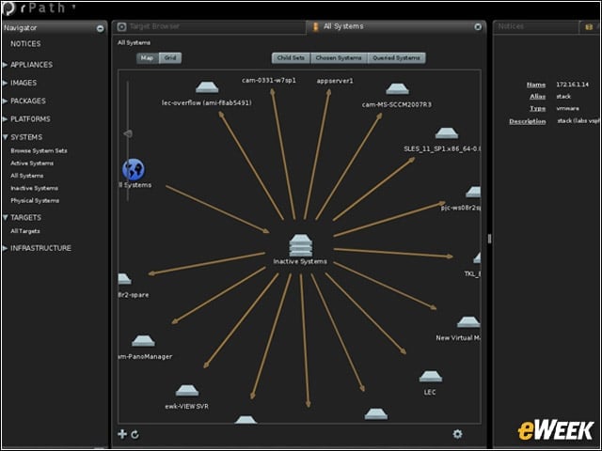Open All Targets in Navigator
Screen dimensions: 602x451
click(25, 231)
